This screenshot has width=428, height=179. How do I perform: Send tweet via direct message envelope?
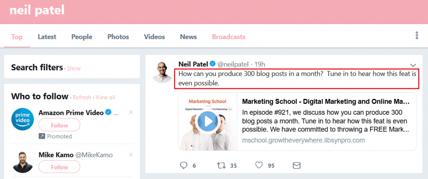[297, 165]
